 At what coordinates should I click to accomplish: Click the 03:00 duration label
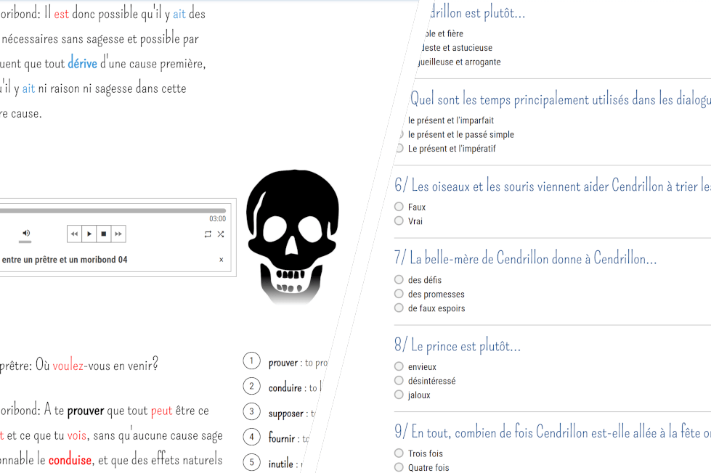tap(218, 219)
